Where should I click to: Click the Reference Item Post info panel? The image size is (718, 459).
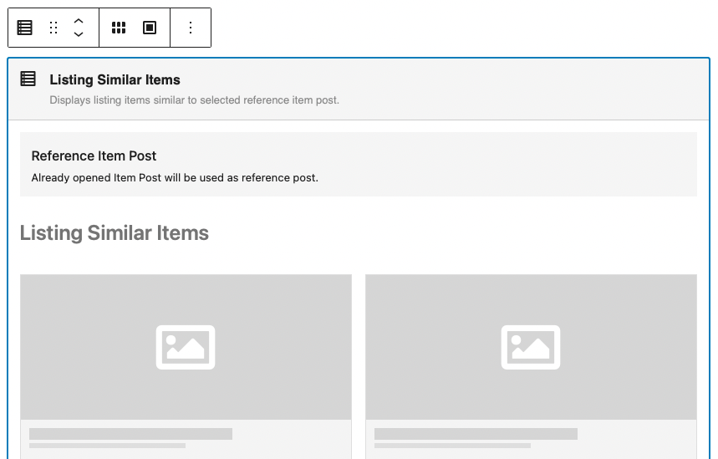click(x=359, y=165)
